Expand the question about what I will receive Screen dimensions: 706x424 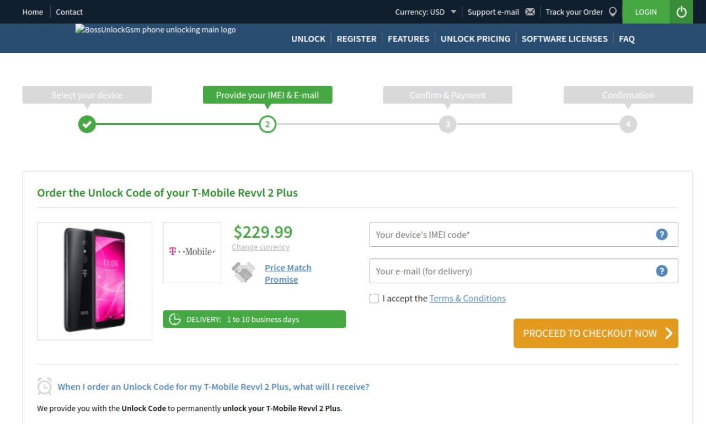coord(213,387)
